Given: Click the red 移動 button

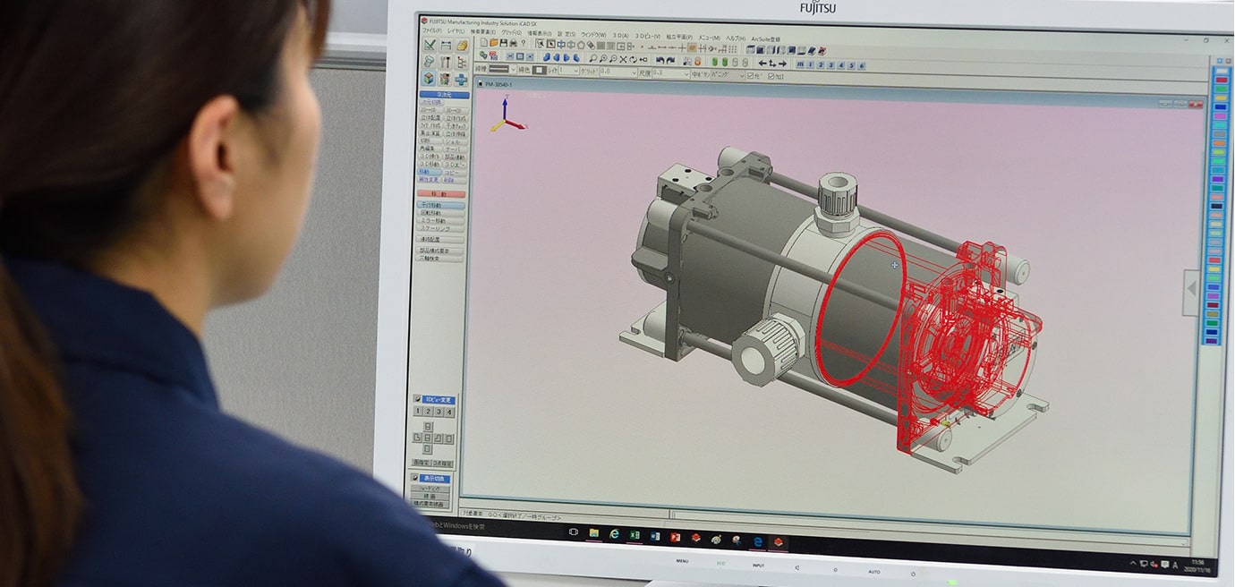Looking at the screenshot, I should click(442, 193).
